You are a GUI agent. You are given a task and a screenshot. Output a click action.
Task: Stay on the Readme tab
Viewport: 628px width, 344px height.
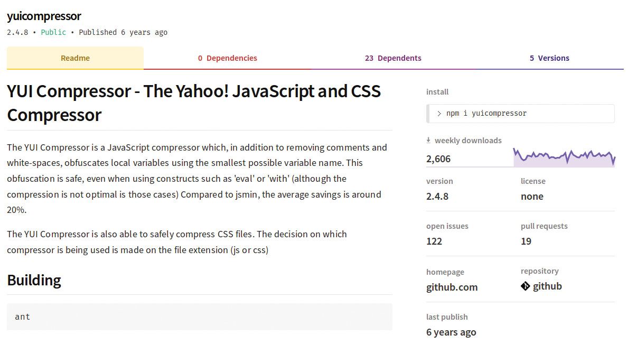75,58
